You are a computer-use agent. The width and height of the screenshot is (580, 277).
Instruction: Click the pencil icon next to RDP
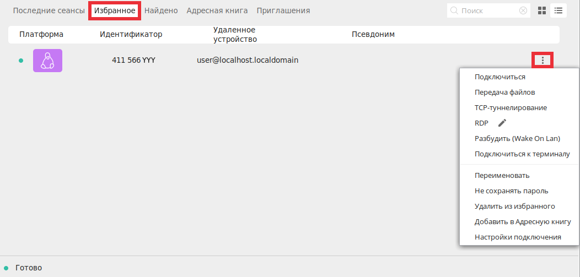click(502, 123)
